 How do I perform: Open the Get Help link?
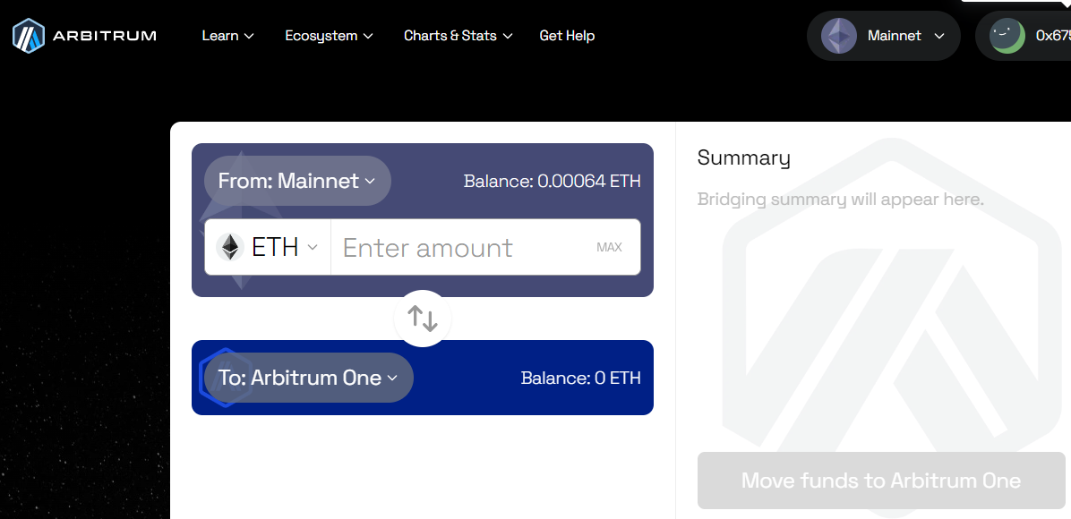[x=567, y=36]
